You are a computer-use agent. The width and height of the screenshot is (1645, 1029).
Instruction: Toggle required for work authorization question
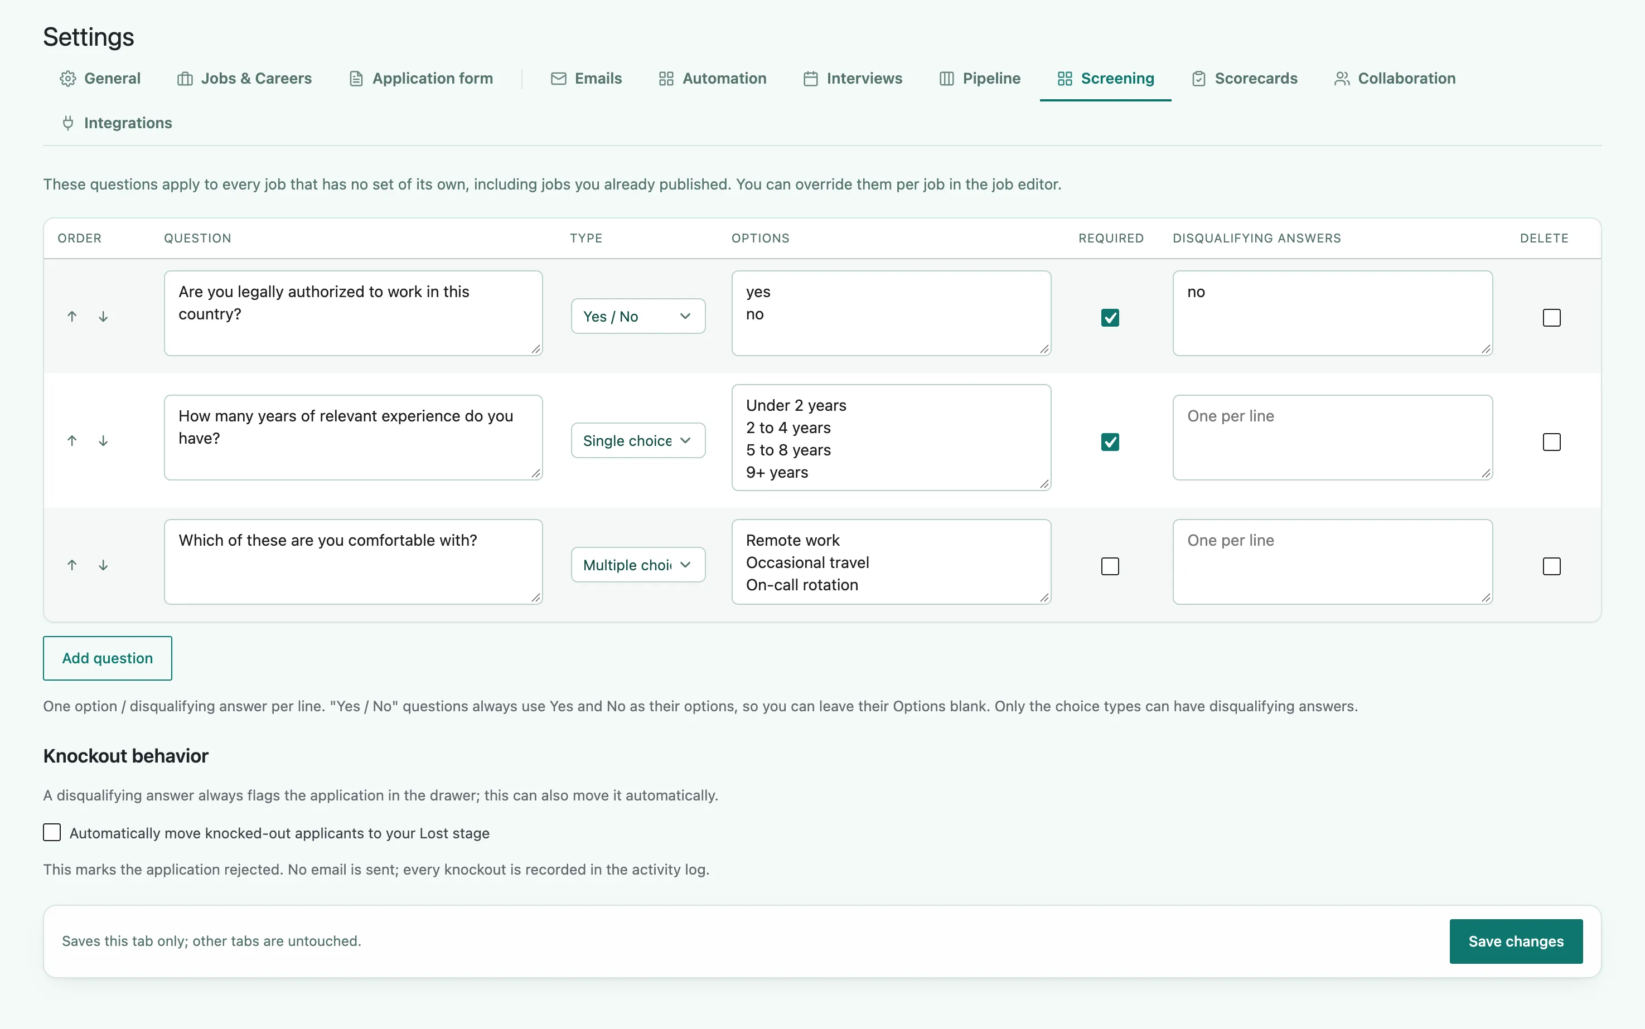[1110, 318]
